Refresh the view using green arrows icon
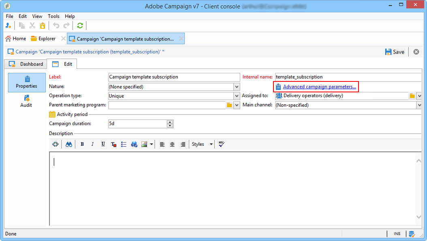 (80, 26)
